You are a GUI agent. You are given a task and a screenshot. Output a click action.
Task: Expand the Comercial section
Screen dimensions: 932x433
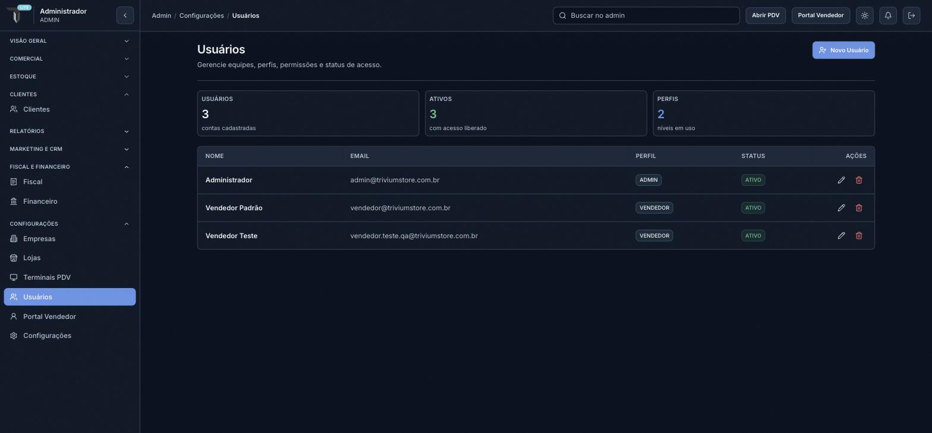click(70, 59)
